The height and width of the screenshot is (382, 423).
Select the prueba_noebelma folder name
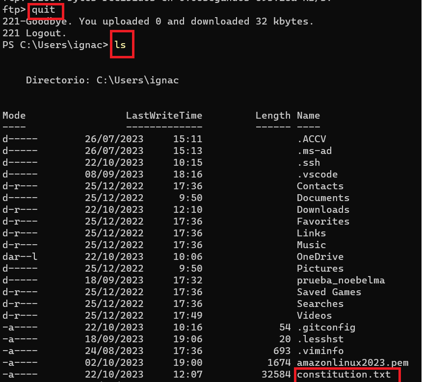pyautogui.click(x=341, y=280)
